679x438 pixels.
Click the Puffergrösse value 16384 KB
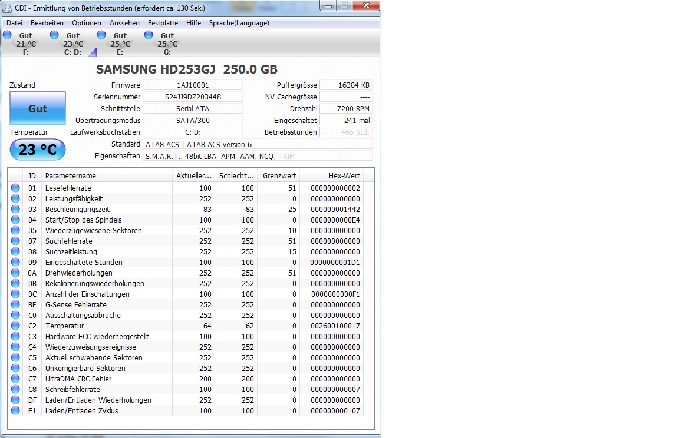click(345, 85)
